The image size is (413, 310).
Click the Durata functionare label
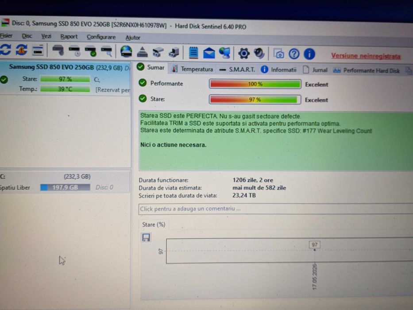tap(164, 180)
